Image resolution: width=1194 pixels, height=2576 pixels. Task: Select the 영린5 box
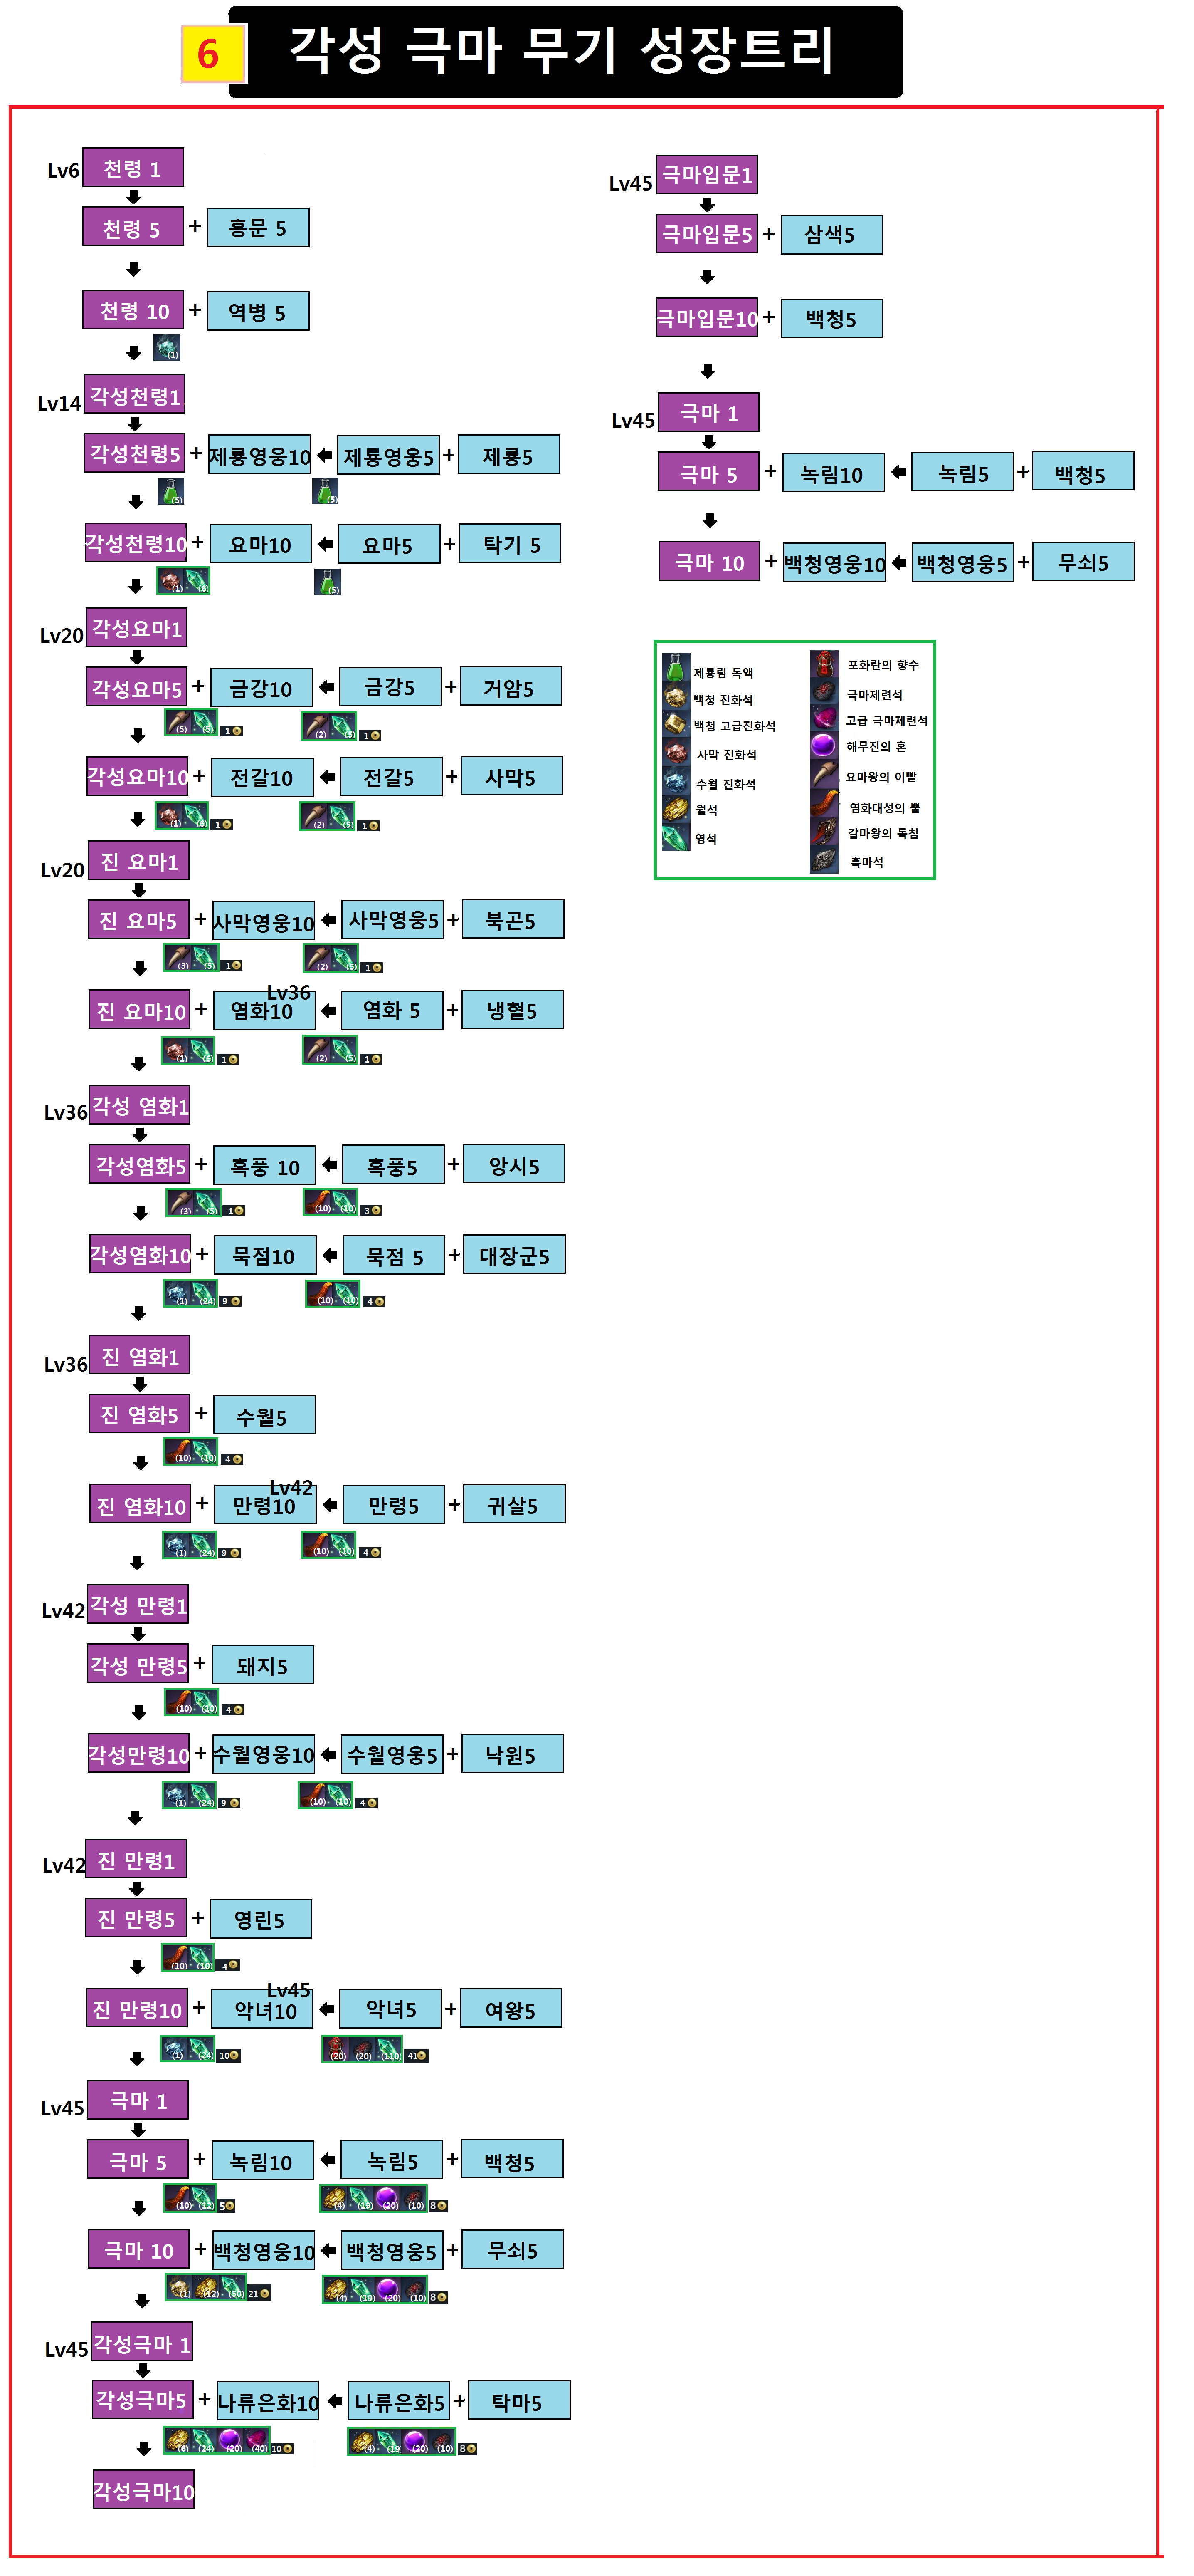[x=261, y=1919]
